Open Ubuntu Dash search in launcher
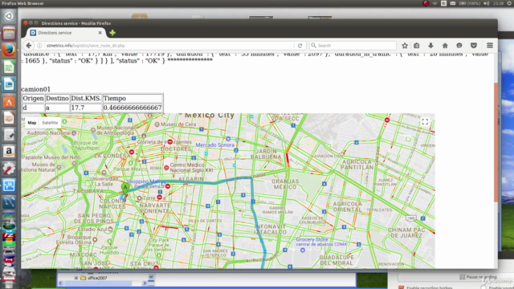 click(x=9, y=16)
